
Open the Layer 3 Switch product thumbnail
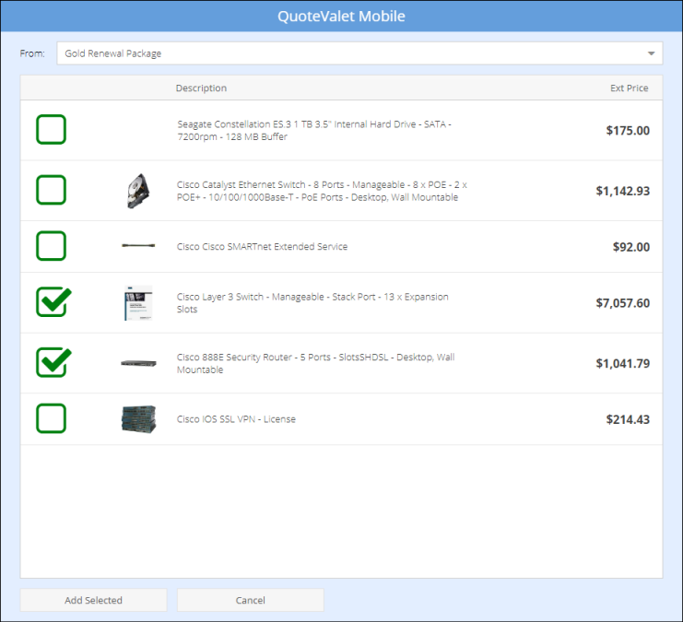(x=138, y=303)
